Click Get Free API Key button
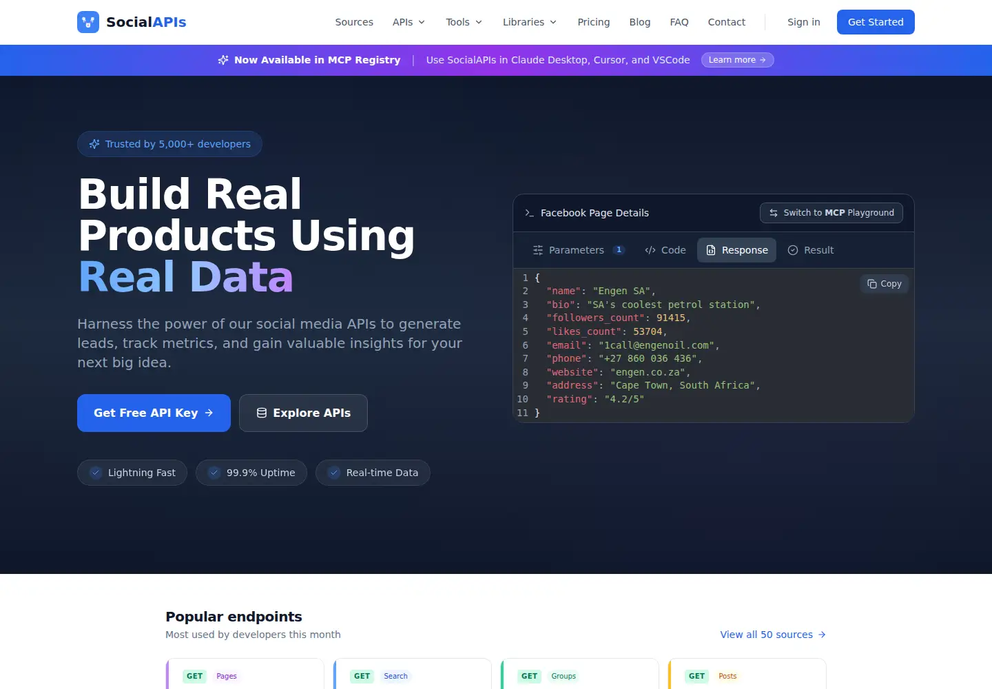The image size is (992, 689). tap(154, 413)
